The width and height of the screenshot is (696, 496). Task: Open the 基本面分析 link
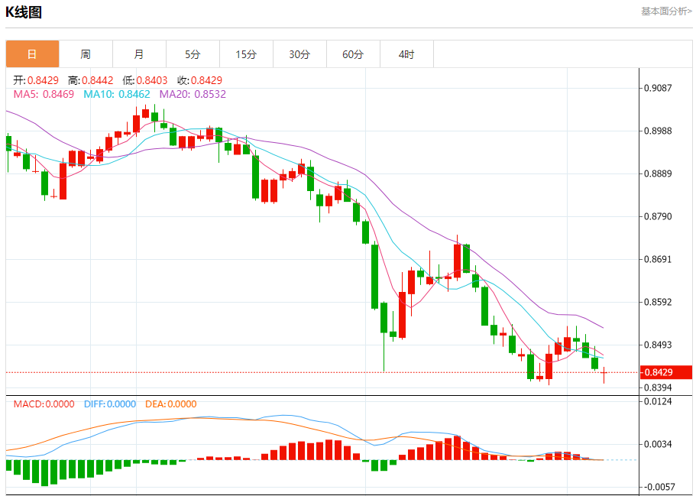click(666, 11)
